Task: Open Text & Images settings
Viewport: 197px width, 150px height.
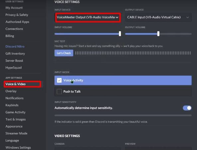Action: [x=16, y=119]
